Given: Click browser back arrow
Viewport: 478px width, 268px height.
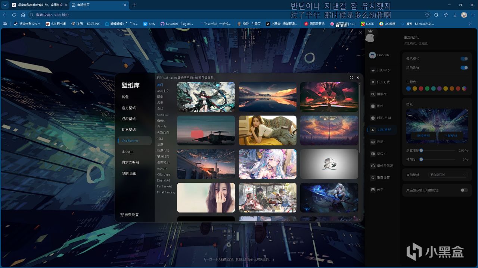Looking at the screenshot, I should click(5, 15).
